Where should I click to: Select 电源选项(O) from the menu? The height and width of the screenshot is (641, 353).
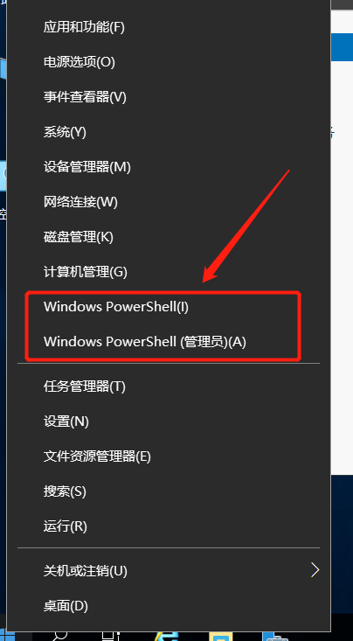[x=169, y=62]
